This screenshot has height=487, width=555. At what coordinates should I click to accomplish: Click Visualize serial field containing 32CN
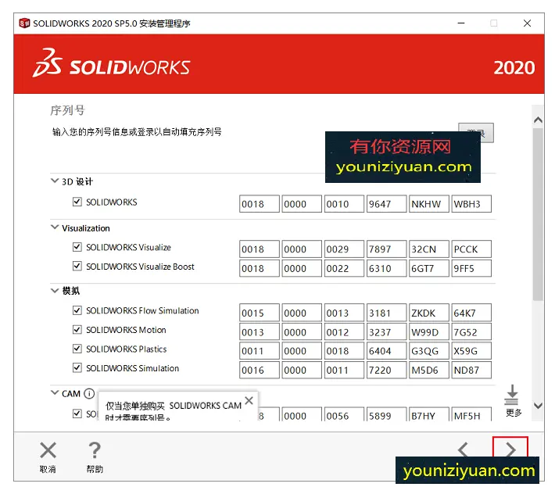(429, 249)
